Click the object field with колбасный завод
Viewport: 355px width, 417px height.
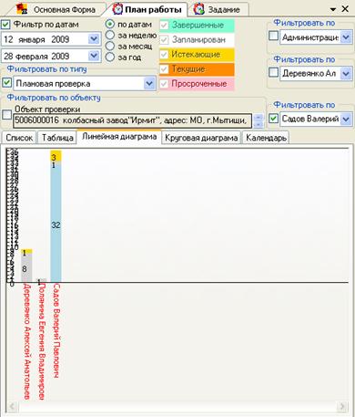click(x=133, y=120)
